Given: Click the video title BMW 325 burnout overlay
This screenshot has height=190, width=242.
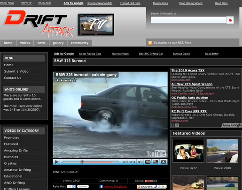Looking at the screenshot, I should pos(86,75).
